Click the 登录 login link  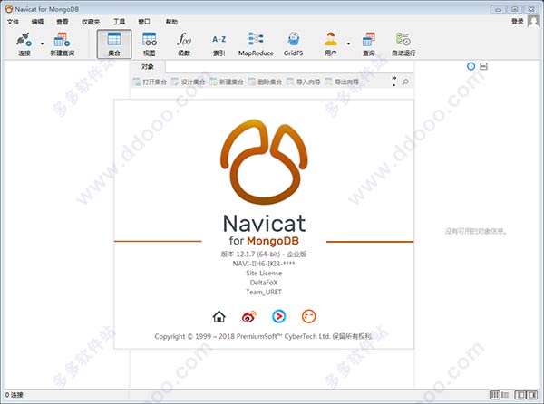click(517, 22)
